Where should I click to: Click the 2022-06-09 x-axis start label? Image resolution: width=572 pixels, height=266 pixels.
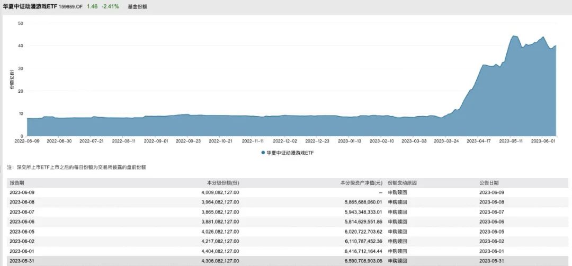click(26, 141)
